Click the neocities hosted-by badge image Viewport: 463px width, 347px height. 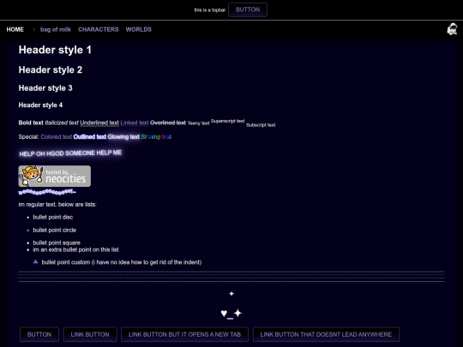55,176
